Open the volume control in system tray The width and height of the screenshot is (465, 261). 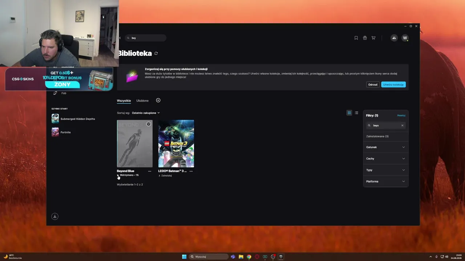coord(446,257)
